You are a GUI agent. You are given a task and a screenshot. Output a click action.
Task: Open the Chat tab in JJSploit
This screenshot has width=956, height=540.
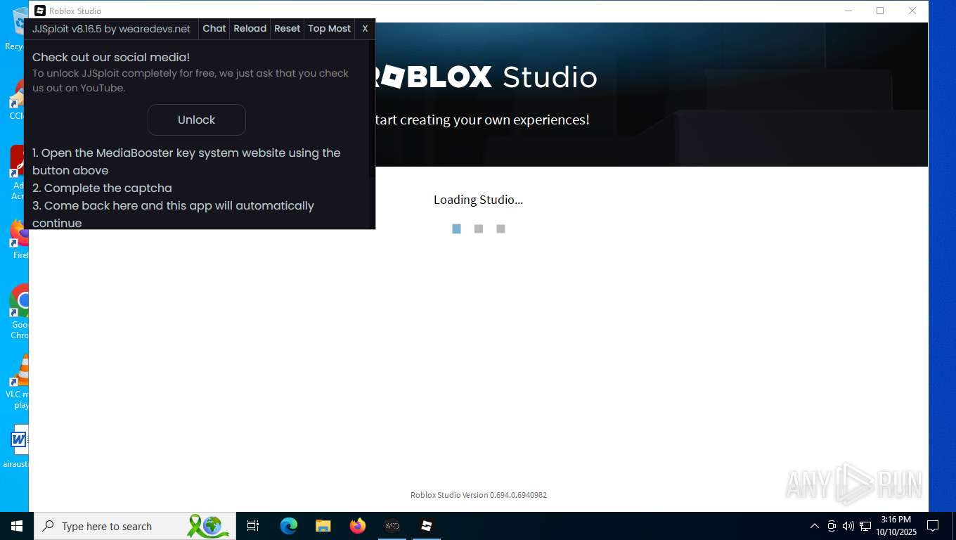click(214, 29)
